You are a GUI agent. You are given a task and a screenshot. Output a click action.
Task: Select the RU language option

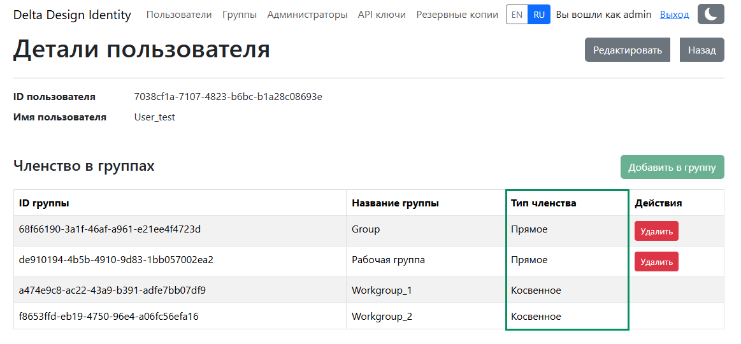point(539,15)
